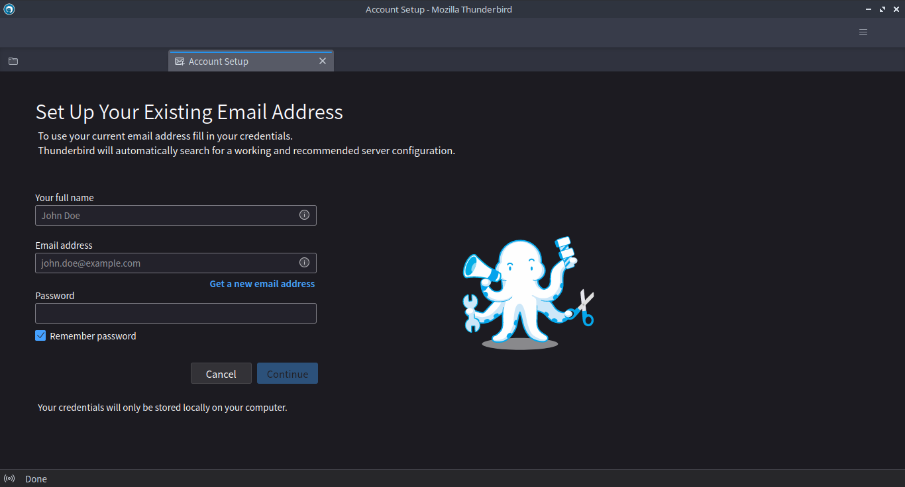Click the Thunderbird logo in title bar
Viewport: 905px width, 487px height.
pyautogui.click(x=9, y=9)
